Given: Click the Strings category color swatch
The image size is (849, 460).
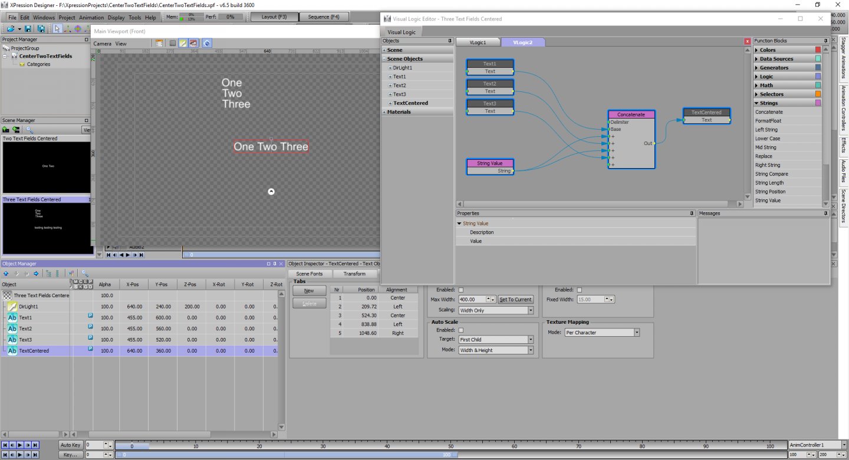Looking at the screenshot, I should pos(818,103).
